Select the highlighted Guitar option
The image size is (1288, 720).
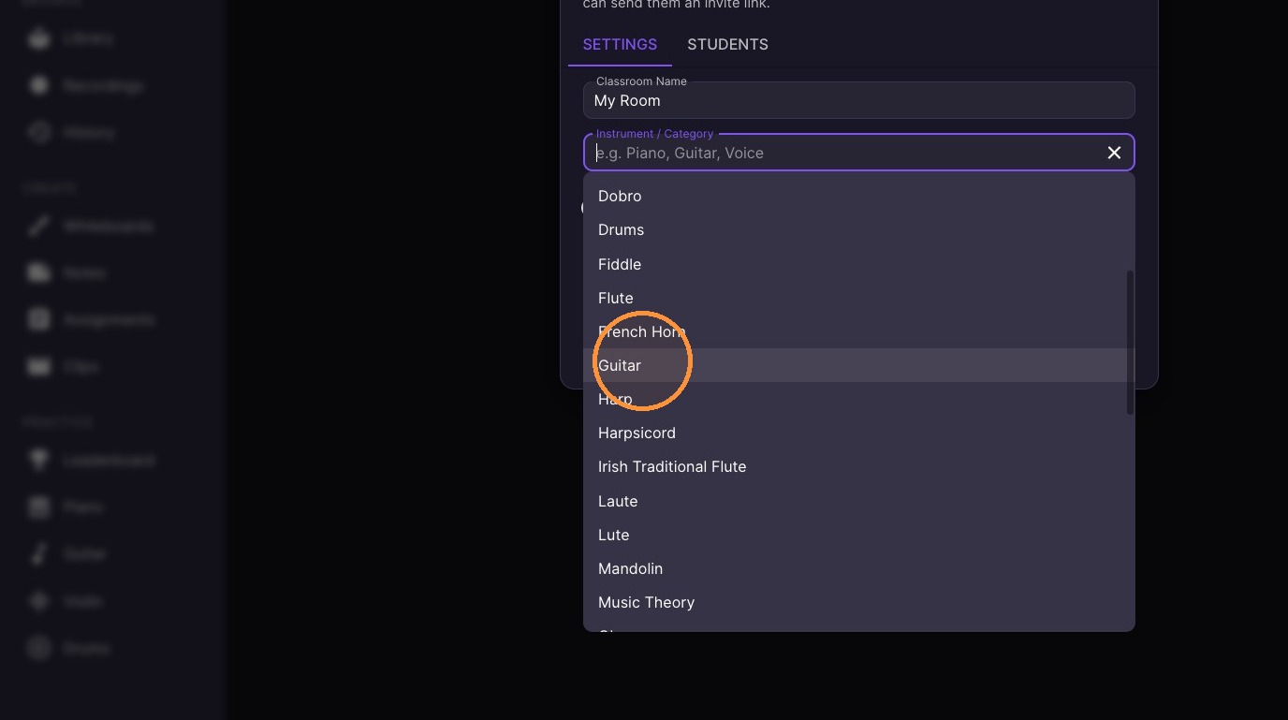coord(858,365)
